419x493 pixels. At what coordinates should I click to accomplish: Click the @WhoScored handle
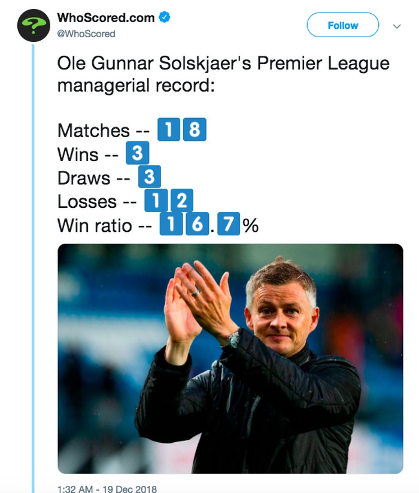click(86, 34)
